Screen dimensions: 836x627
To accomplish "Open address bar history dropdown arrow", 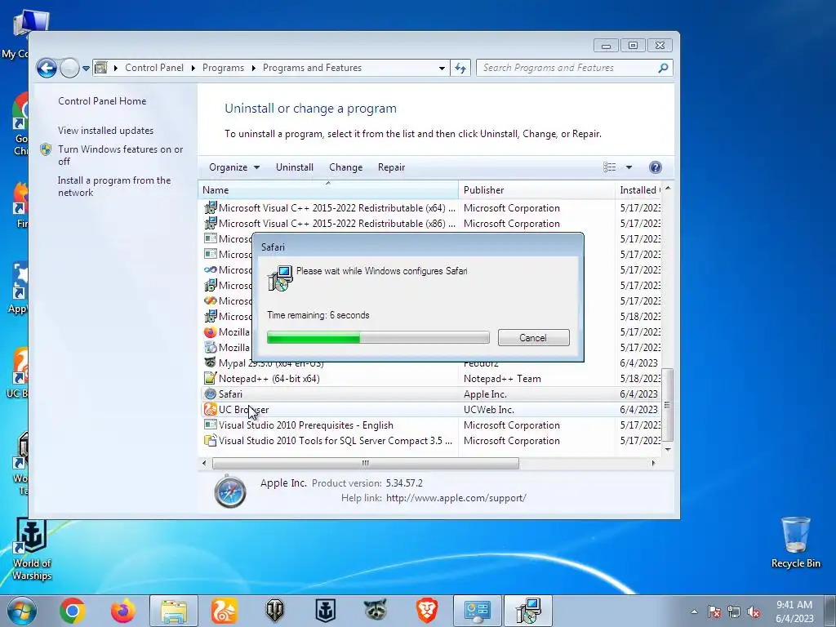I will pos(442,69).
